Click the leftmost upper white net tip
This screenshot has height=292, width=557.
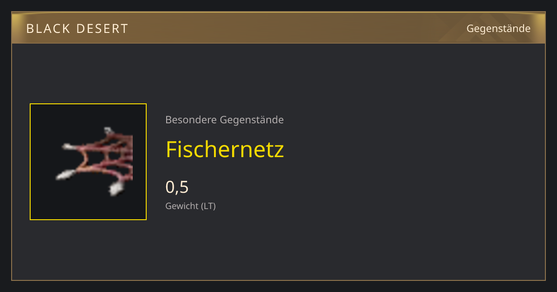(x=68, y=147)
